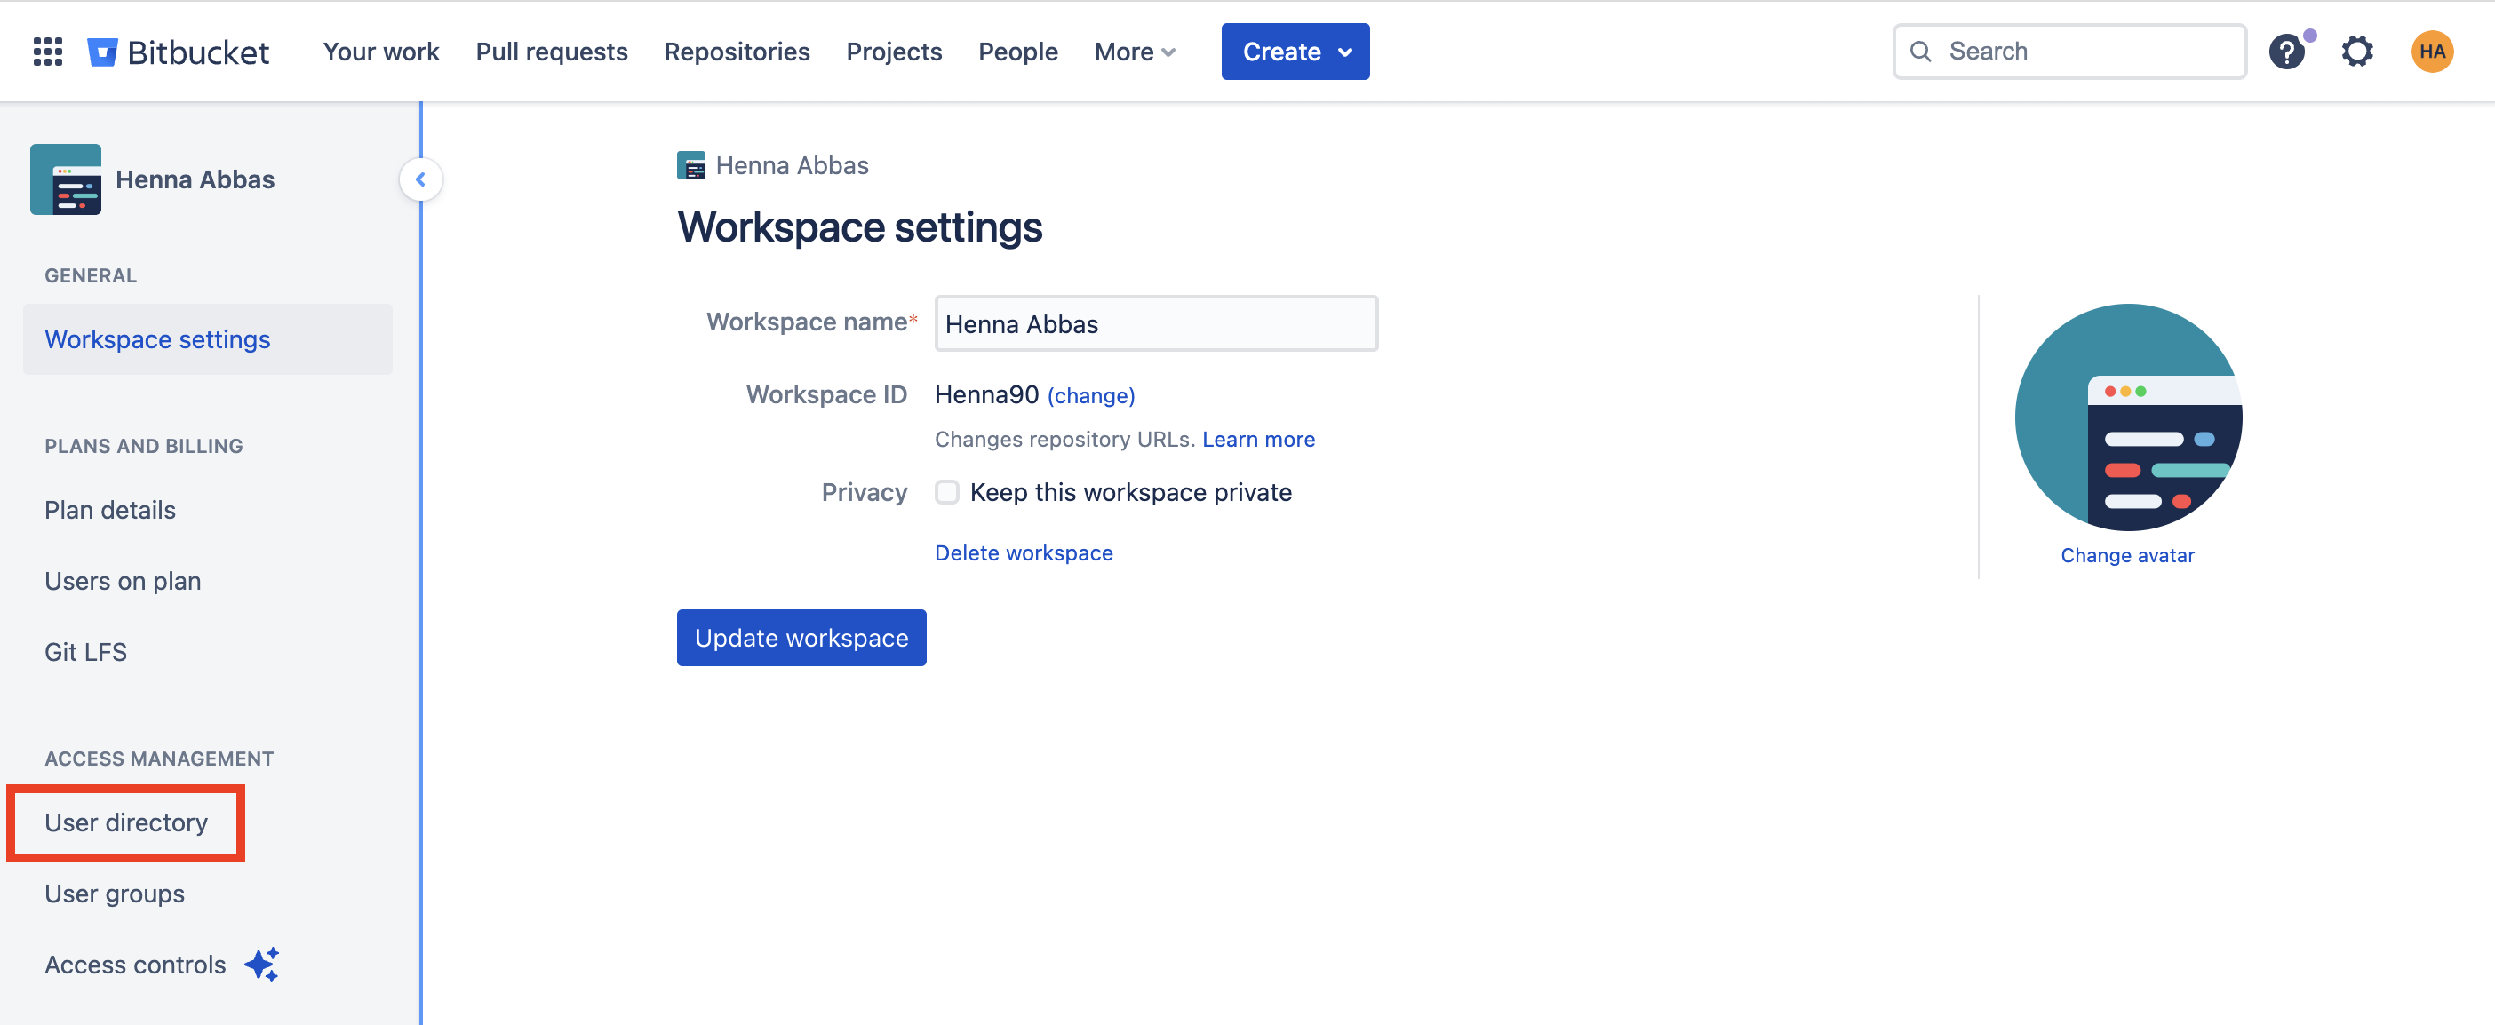Tick the Keep this workspace private checkbox
The width and height of the screenshot is (2495, 1025).
[x=946, y=492]
